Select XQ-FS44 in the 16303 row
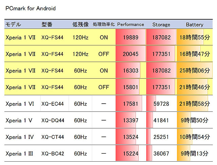The height and width of the screenshot is (165, 217). (x=52, y=70)
